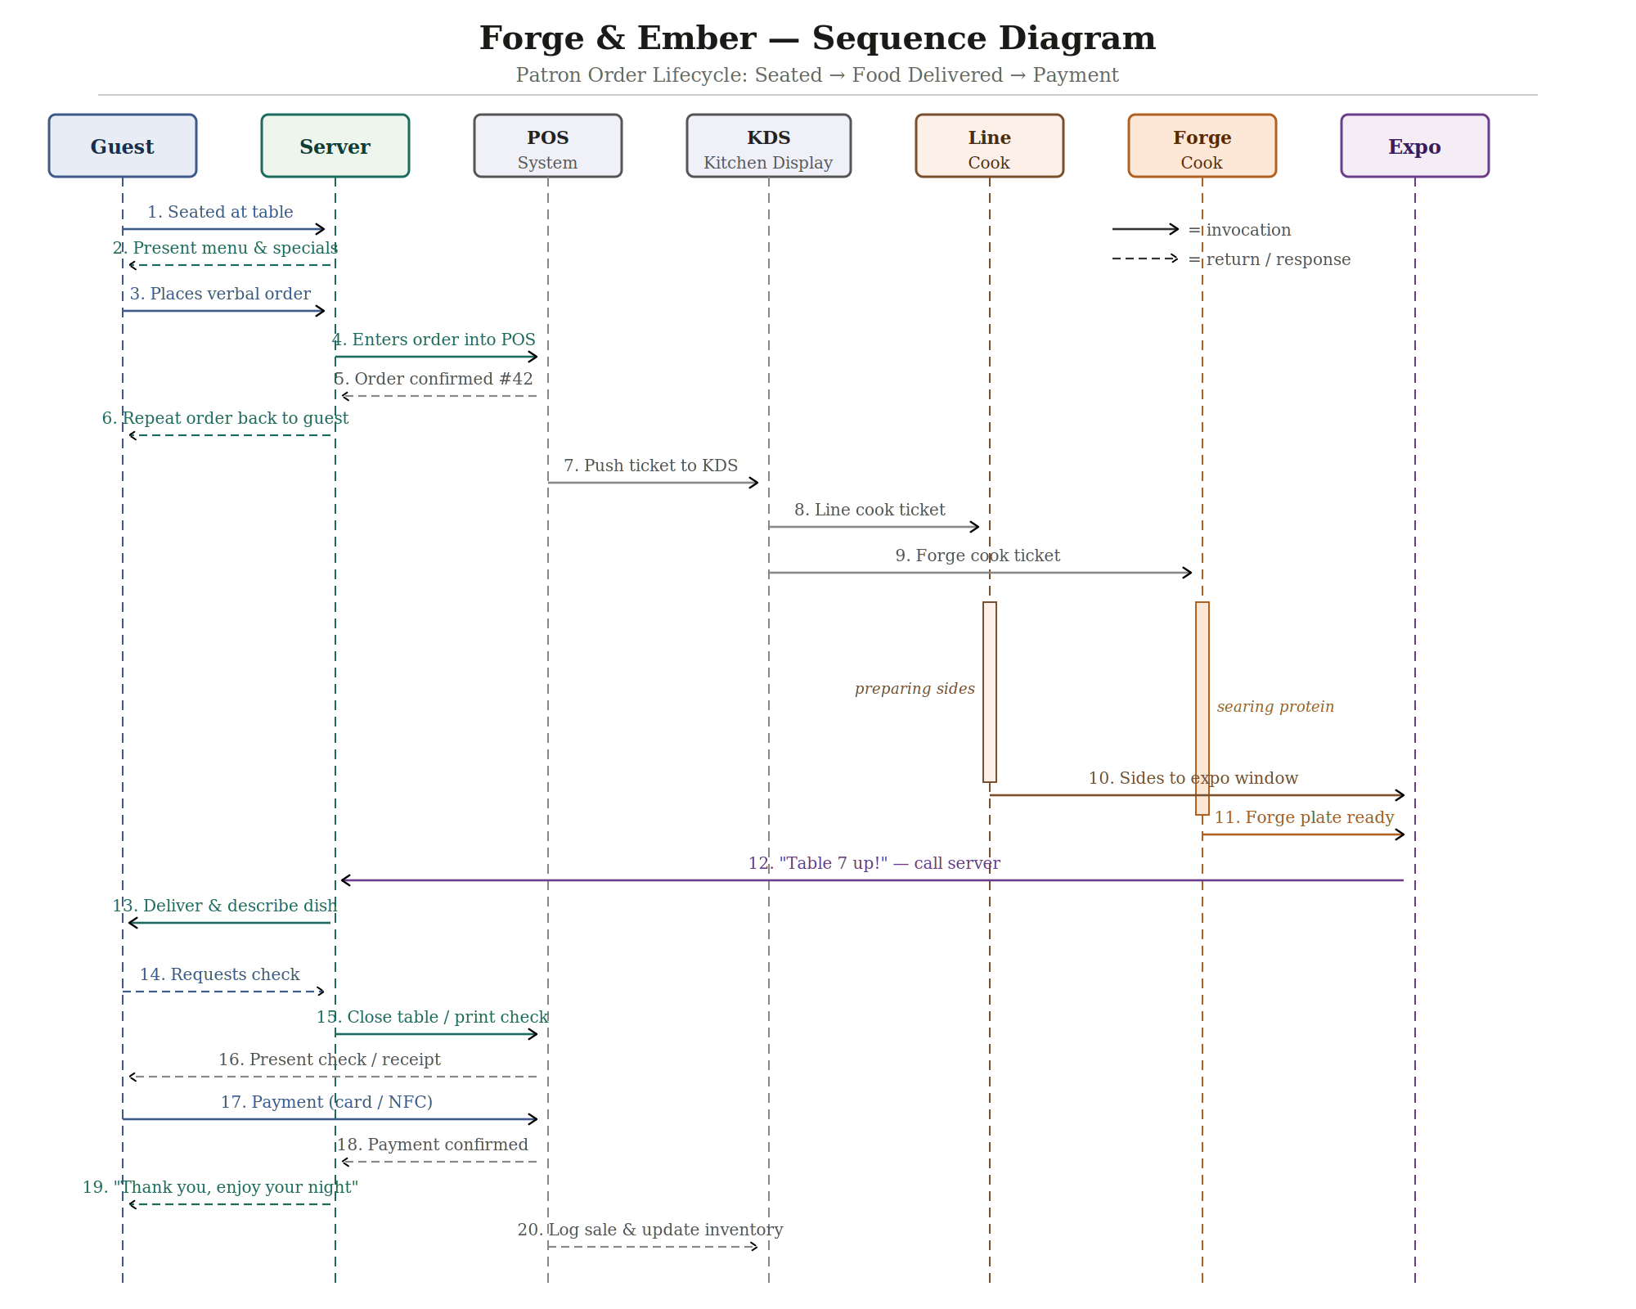1636x1309 pixels.
Task: Click message '3. Places verbal order'
Action: pyautogui.click(x=220, y=295)
